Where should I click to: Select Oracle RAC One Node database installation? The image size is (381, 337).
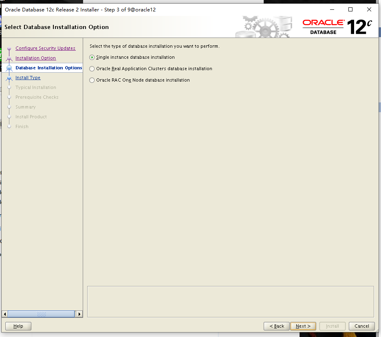[x=92, y=80]
